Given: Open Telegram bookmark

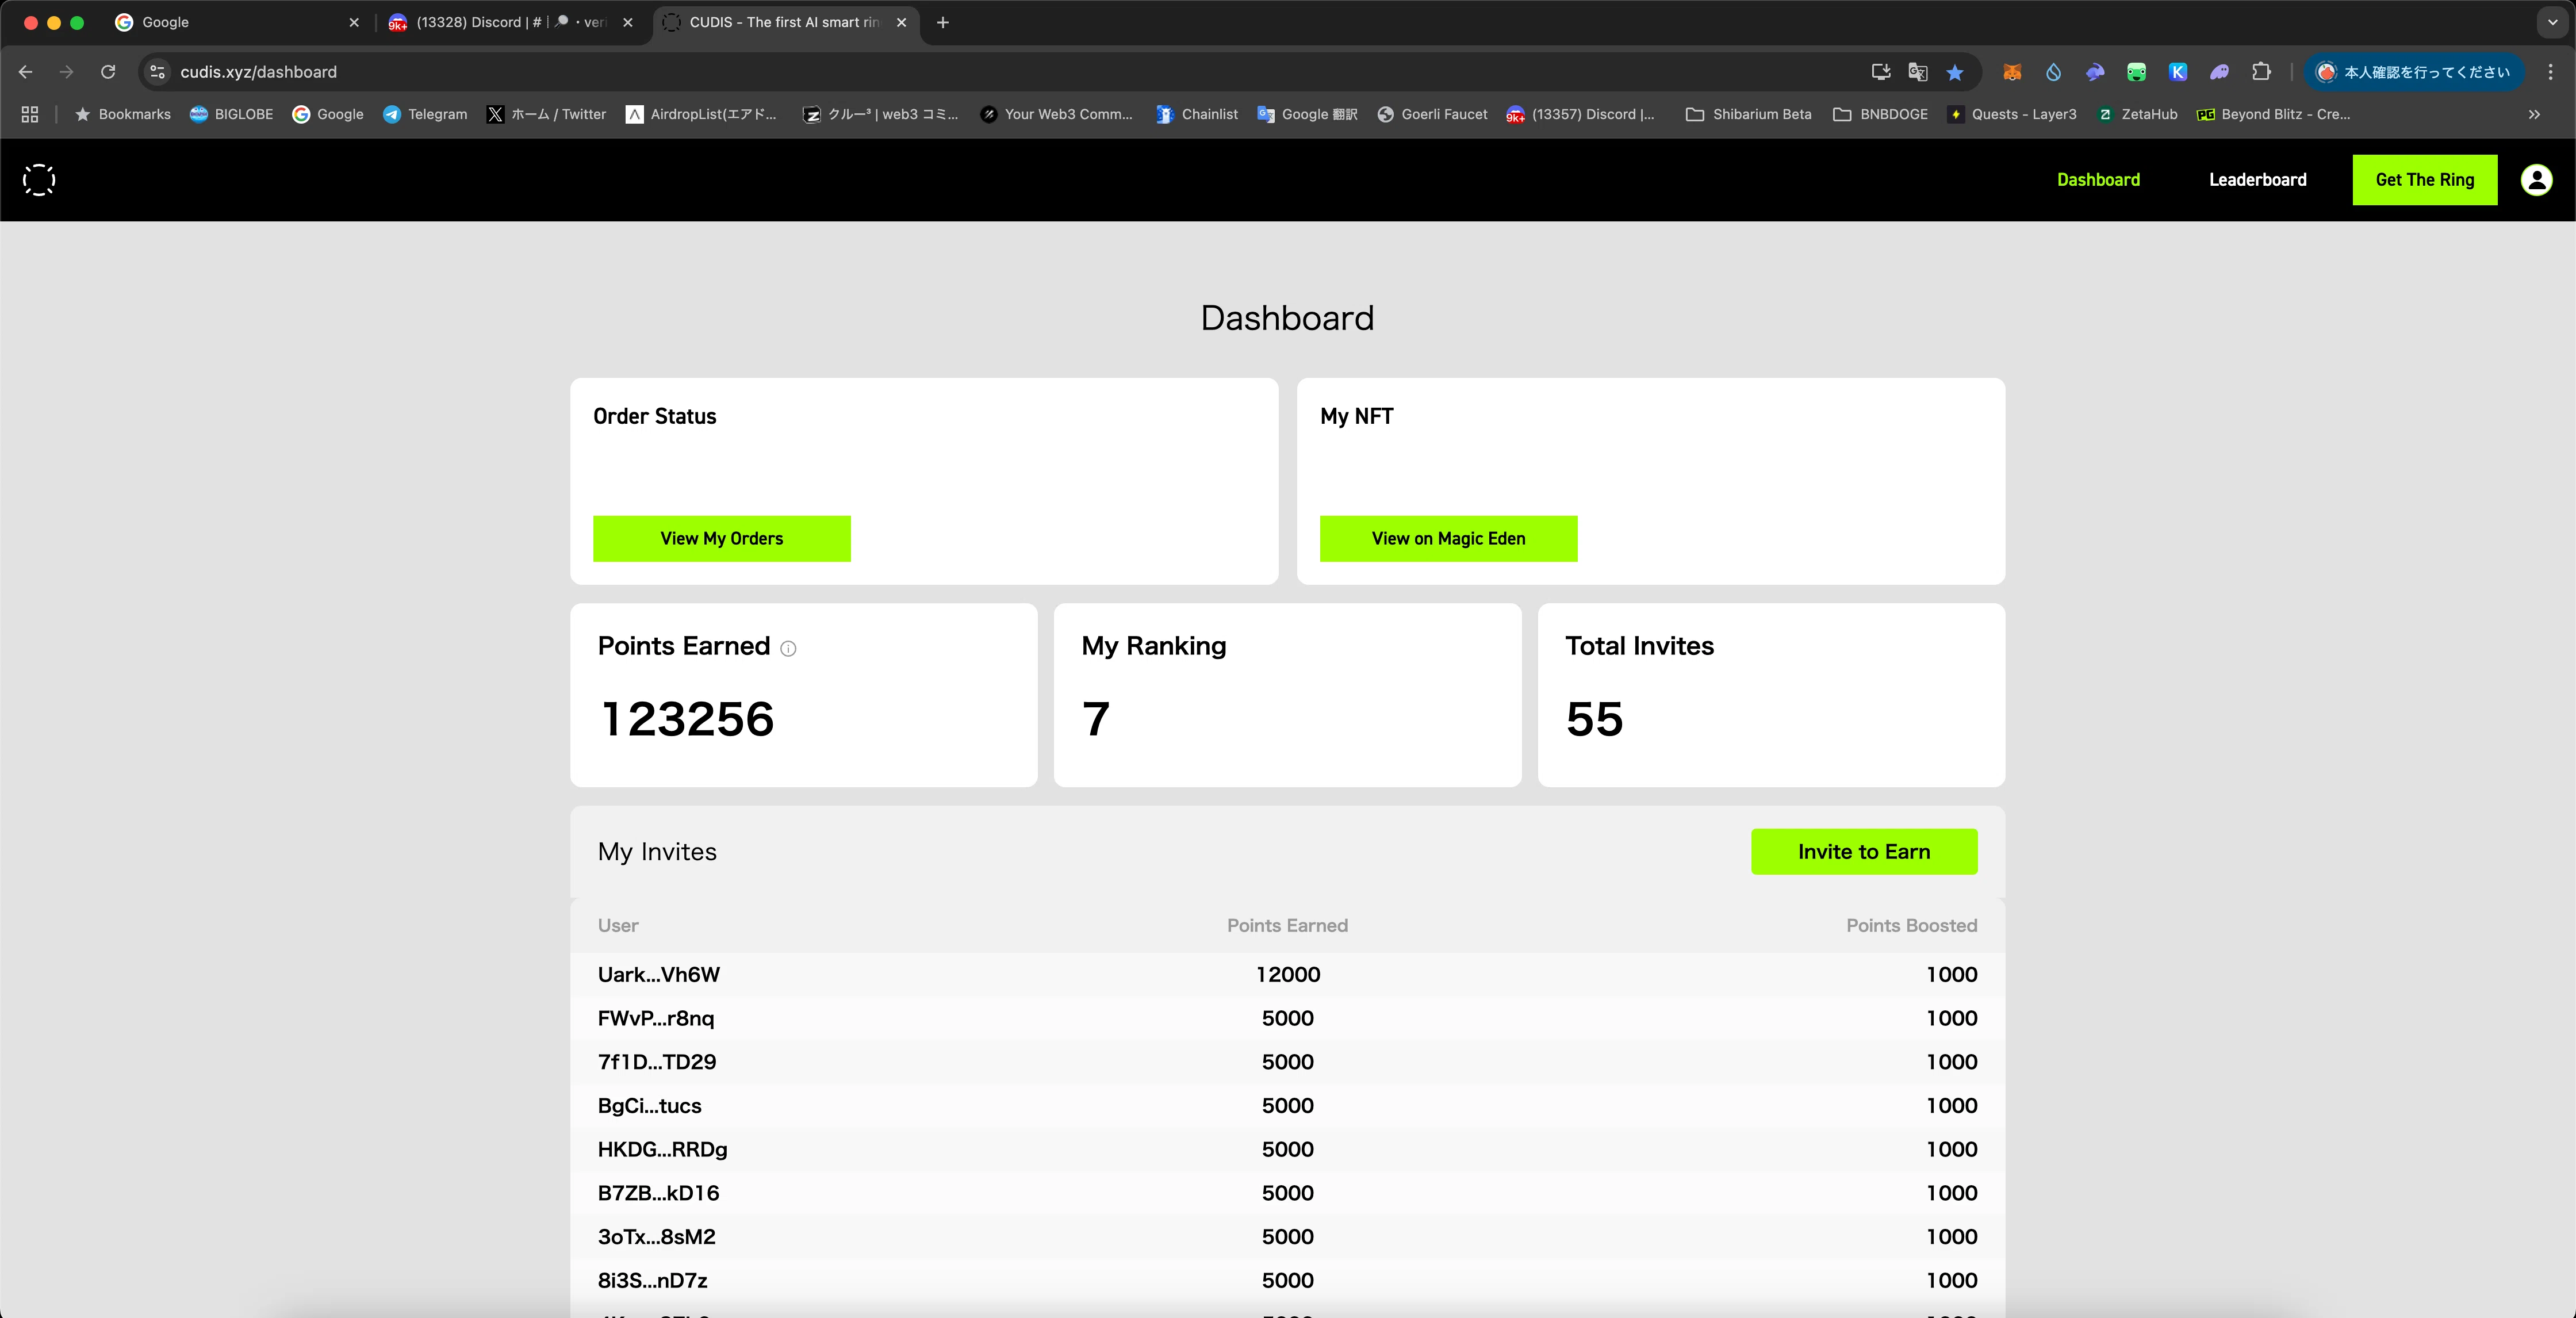Looking at the screenshot, I should (x=425, y=114).
